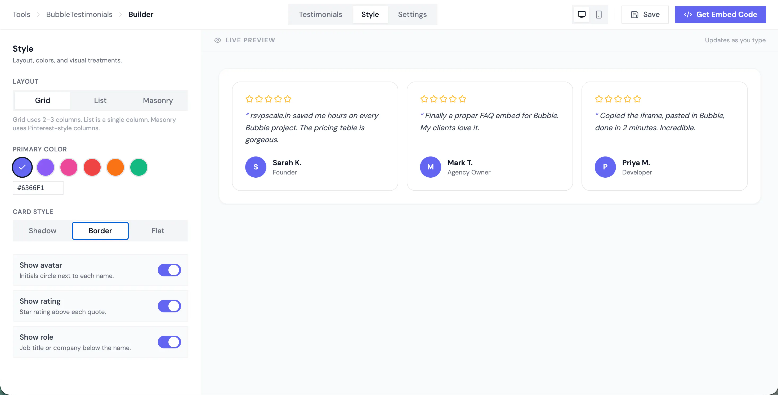Click the #6366F1 hex color field
The width and height of the screenshot is (778, 395).
pos(38,188)
